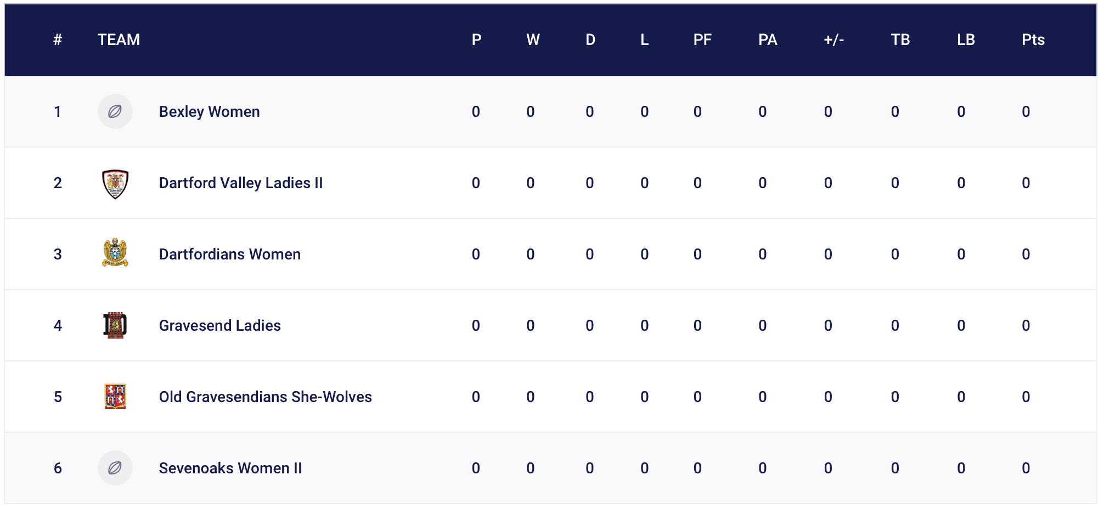Click the # rank column header

tap(58, 39)
